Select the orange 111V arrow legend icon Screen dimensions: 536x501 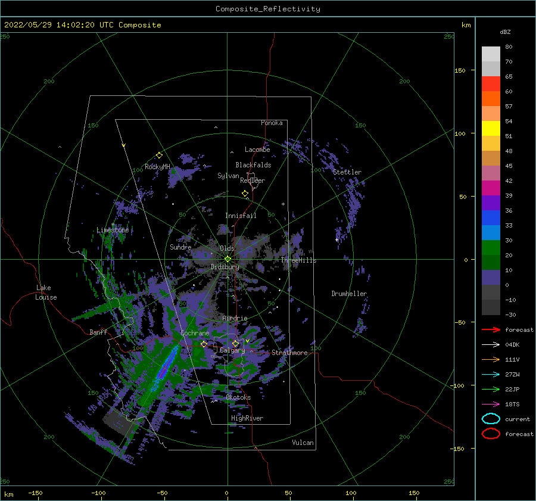coord(491,359)
